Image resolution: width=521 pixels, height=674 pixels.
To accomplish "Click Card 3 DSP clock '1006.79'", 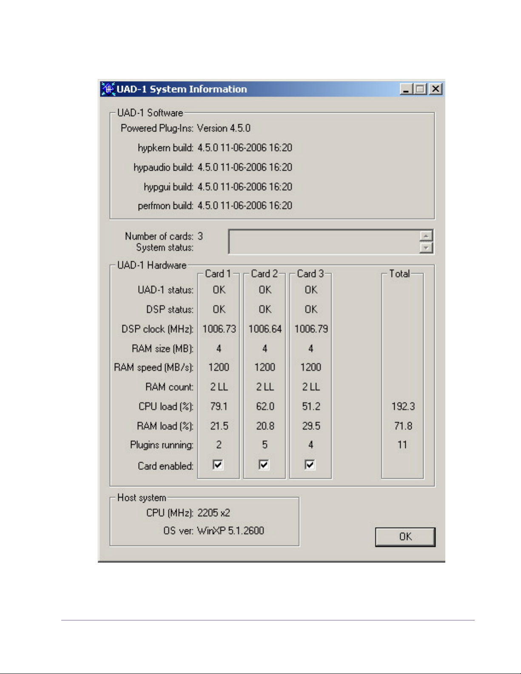I will coord(311,329).
